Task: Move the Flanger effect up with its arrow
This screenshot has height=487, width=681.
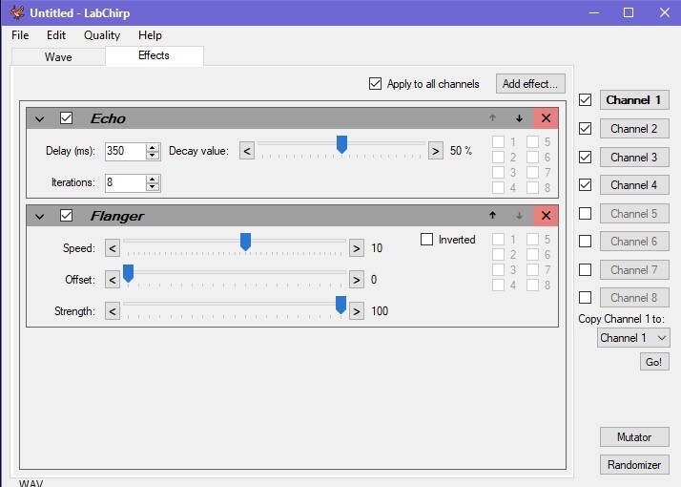Action: click(x=492, y=215)
